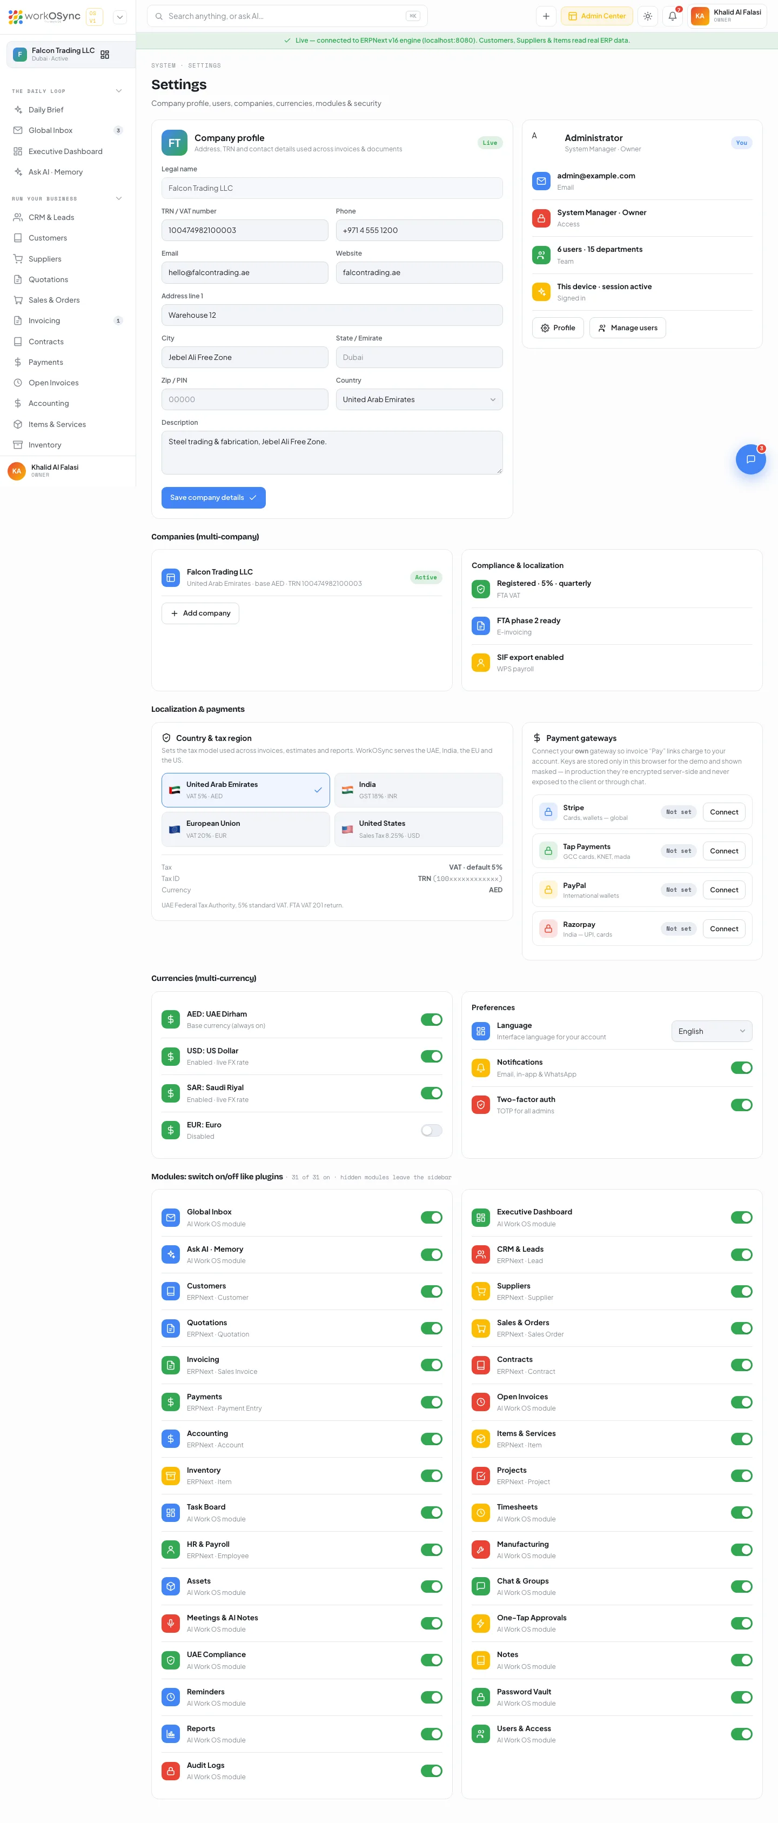778x1823 pixels.
Task: Click the Audit Logs module icon
Action: [170, 1771]
